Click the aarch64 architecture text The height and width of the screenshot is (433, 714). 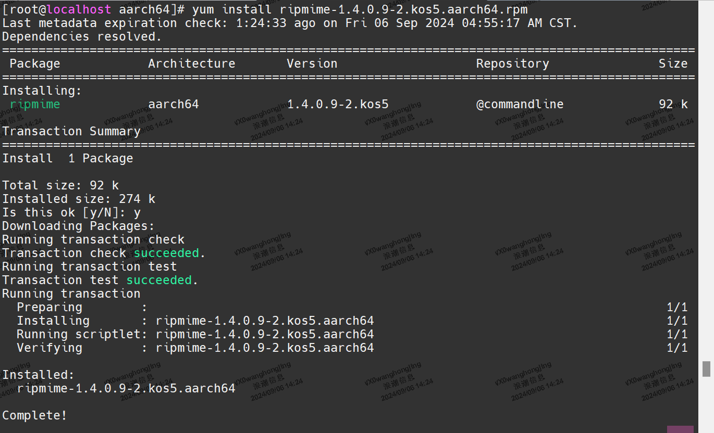173,104
